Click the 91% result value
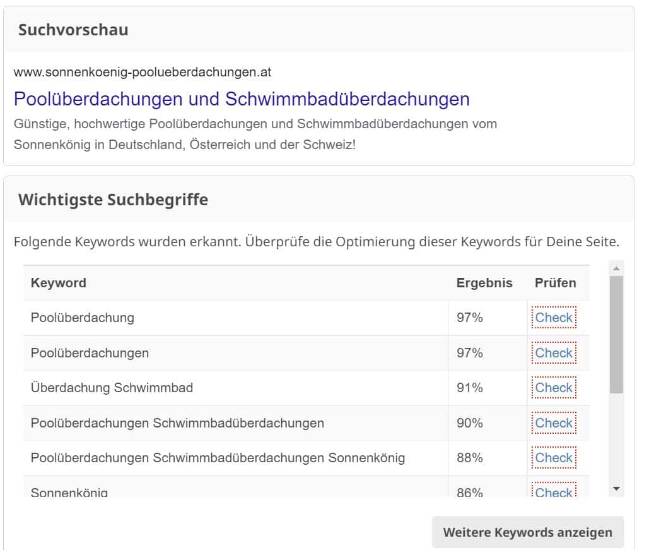This screenshot has width=654, height=550. 470,388
